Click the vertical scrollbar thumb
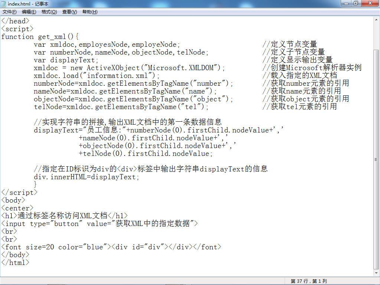Viewport: 380px width, 285px height. [x=376, y=159]
